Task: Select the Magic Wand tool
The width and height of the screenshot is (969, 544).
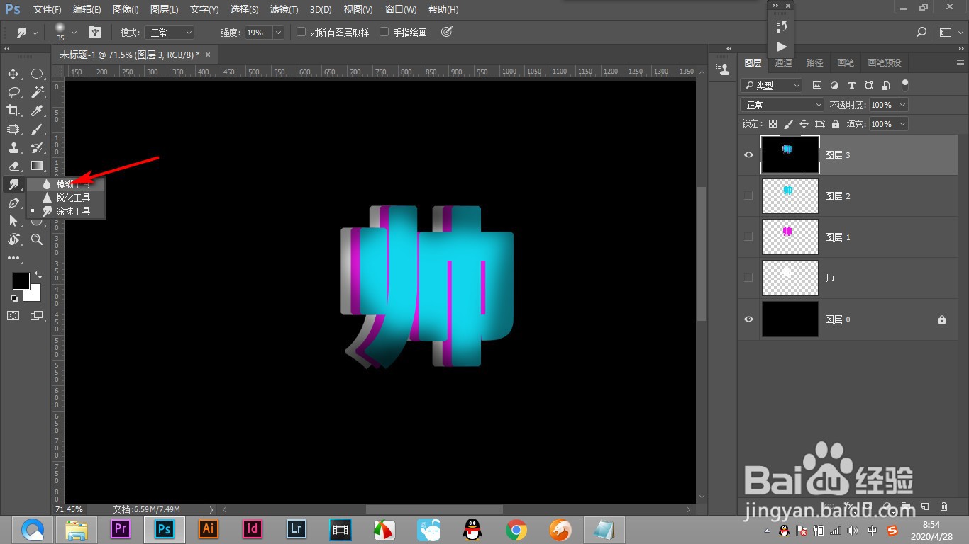Action: pos(38,92)
